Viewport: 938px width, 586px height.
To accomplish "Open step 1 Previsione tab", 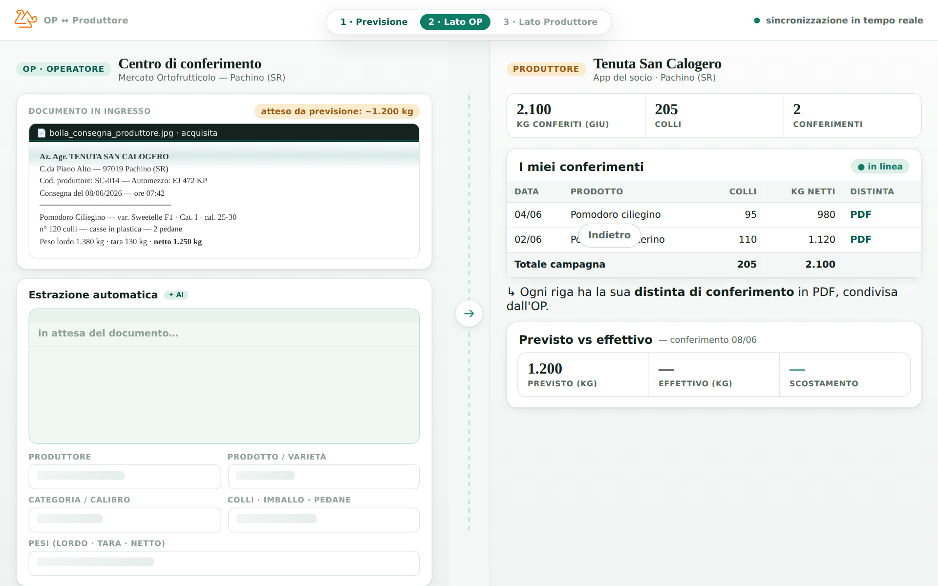I will click(x=374, y=22).
